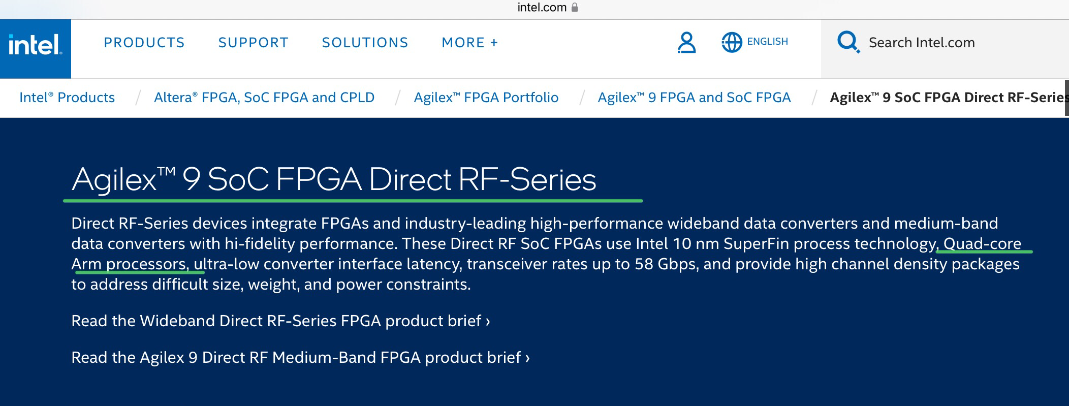
Task: Open the SUPPORT menu
Action: [254, 43]
